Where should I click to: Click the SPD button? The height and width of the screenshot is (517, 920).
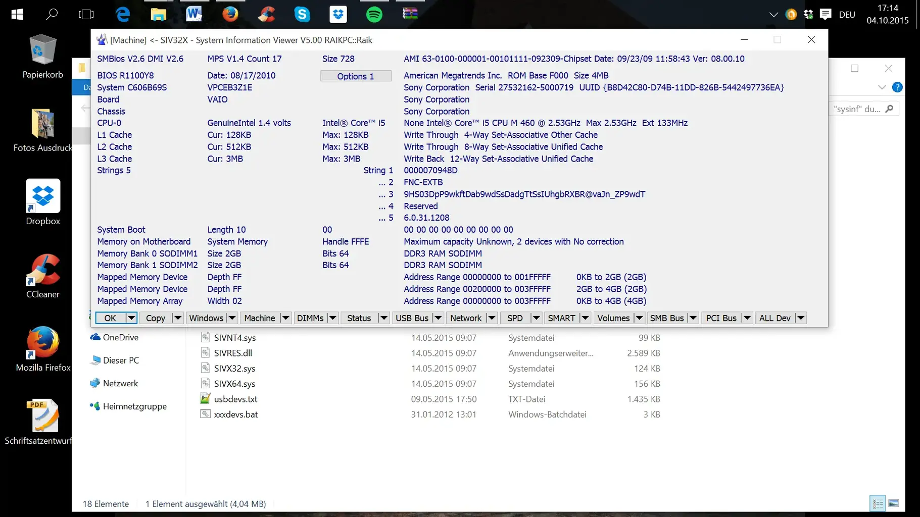click(515, 318)
